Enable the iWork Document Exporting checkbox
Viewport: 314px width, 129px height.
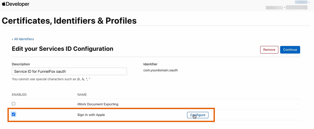click(x=14, y=104)
